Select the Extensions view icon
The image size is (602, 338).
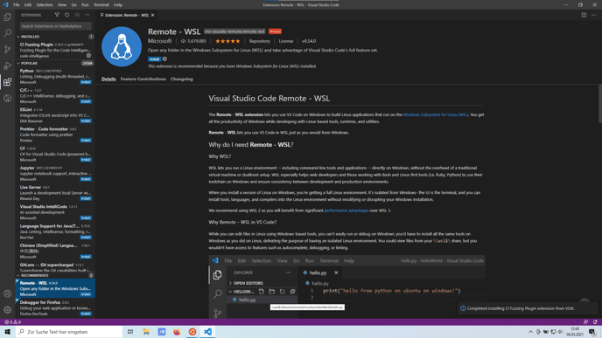(x=7, y=82)
